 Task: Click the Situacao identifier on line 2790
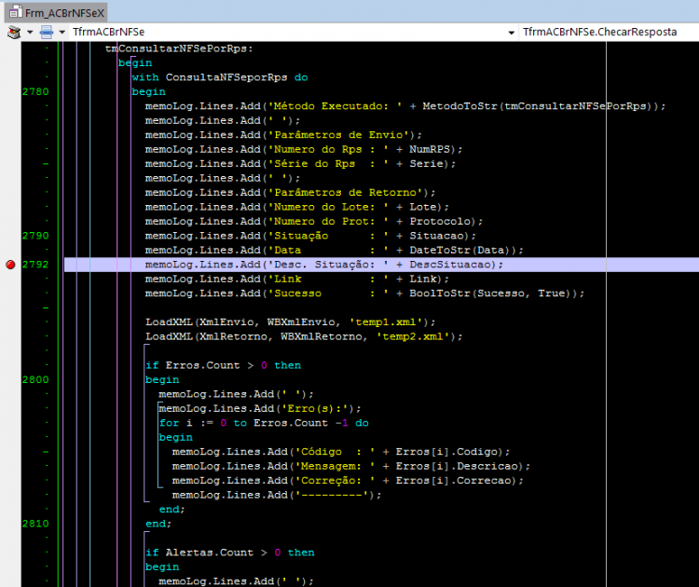[436, 236]
